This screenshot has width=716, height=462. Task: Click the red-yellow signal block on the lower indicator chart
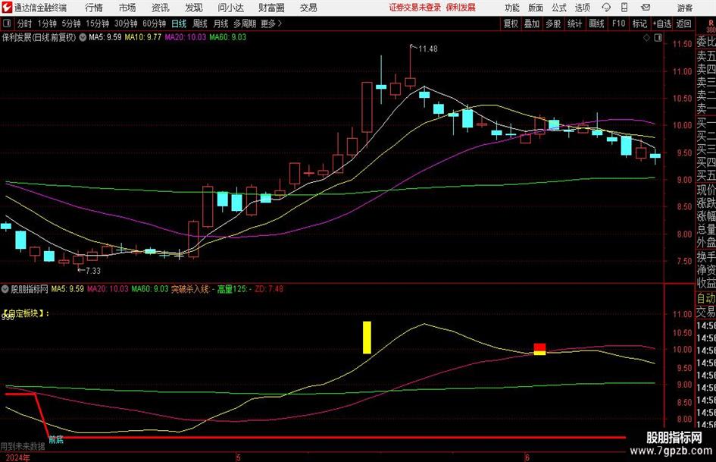539,349
